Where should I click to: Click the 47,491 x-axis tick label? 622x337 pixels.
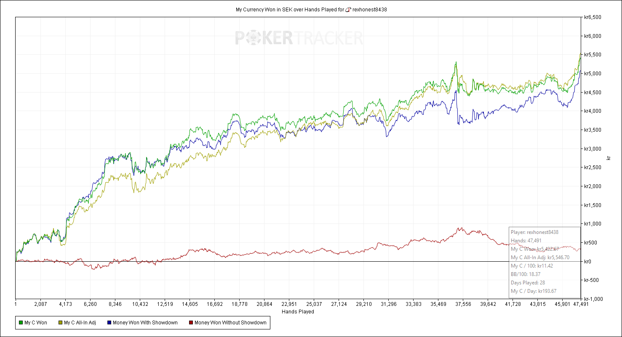click(581, 304)
